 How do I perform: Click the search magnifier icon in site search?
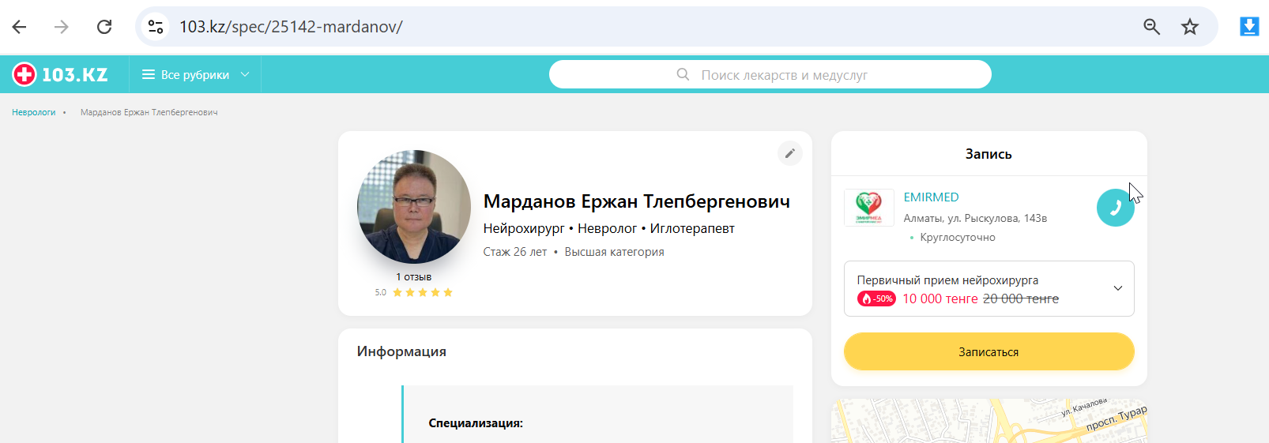coord(683,74)
